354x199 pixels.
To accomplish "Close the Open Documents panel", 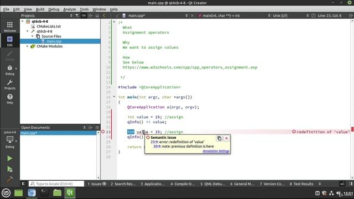I will (x=97, y=128).
